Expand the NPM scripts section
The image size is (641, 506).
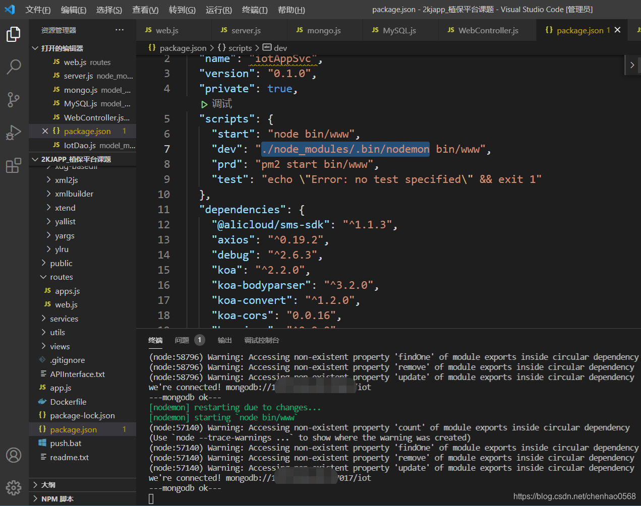click(x=57, y=499)
